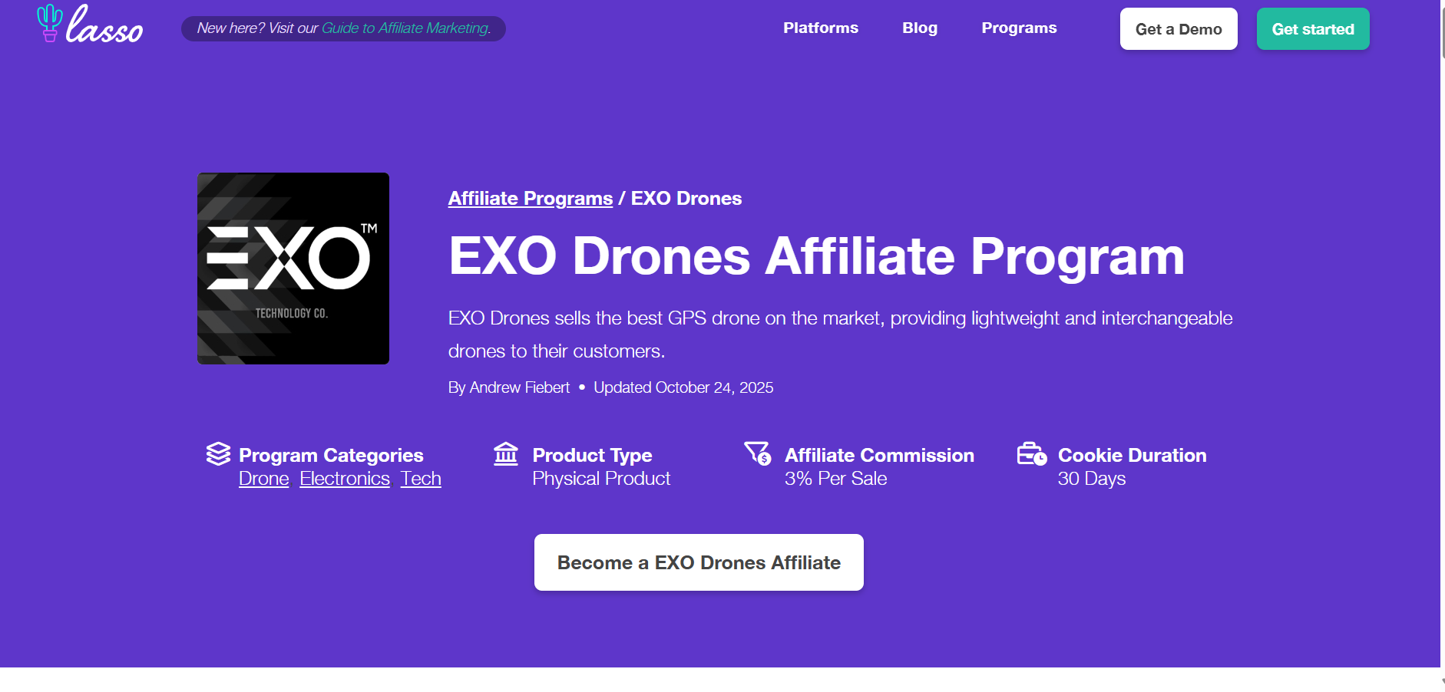Click the funnel Affiliate Commission icon
The width and height of the screenshot is (1445, 692).
coord(757,453)
